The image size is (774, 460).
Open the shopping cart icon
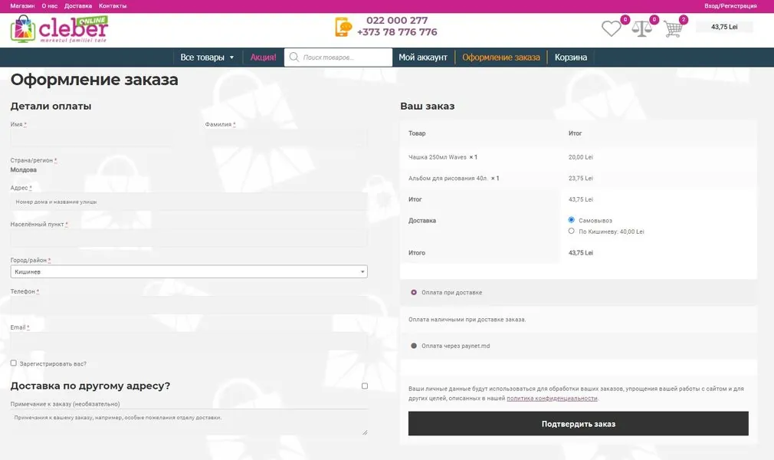(x=674, y=28)
